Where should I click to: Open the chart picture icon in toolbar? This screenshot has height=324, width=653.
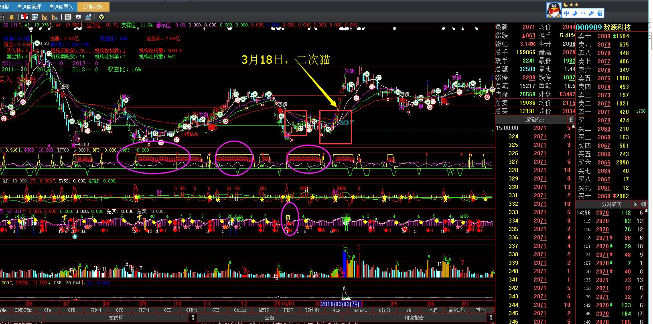coord(35,17)
